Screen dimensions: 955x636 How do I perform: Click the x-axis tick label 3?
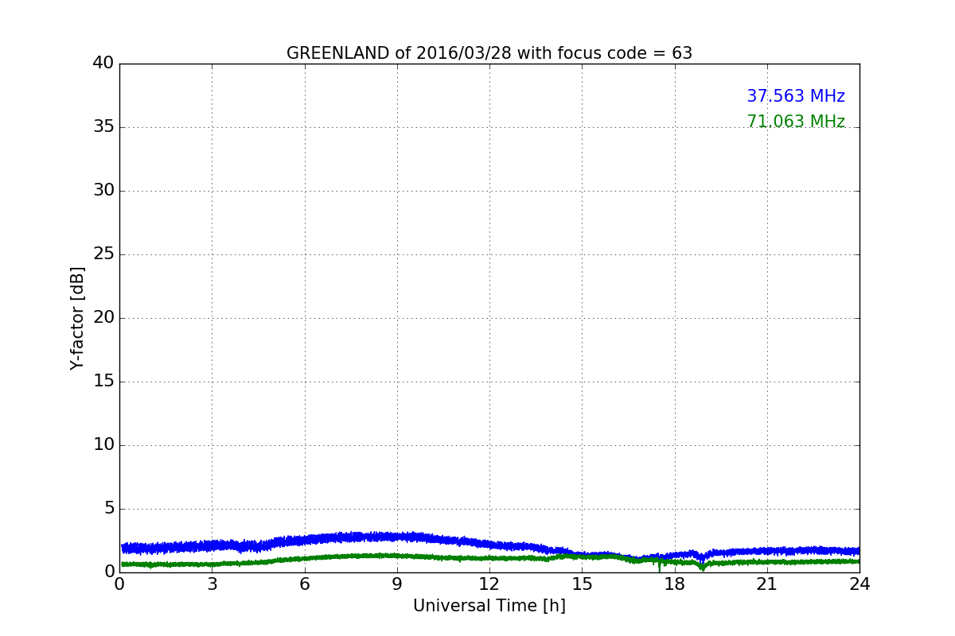[x=212, y=584]
